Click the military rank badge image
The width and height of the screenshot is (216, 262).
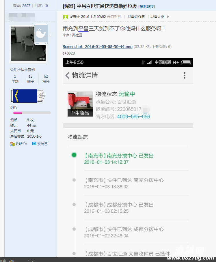click(28, 96)
